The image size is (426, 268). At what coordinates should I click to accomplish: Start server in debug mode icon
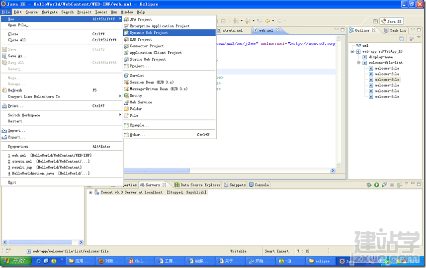point(369,185)
